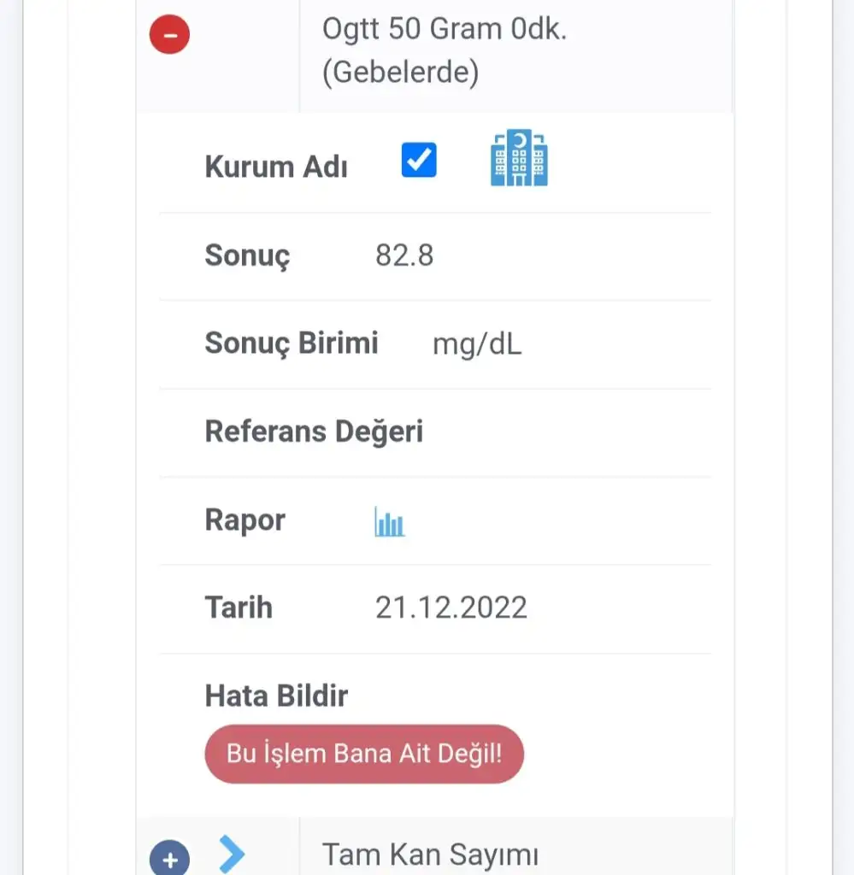Screen dimensions: 854x875
Task: Click the Kurum Adı label
Action: point(275,166)
